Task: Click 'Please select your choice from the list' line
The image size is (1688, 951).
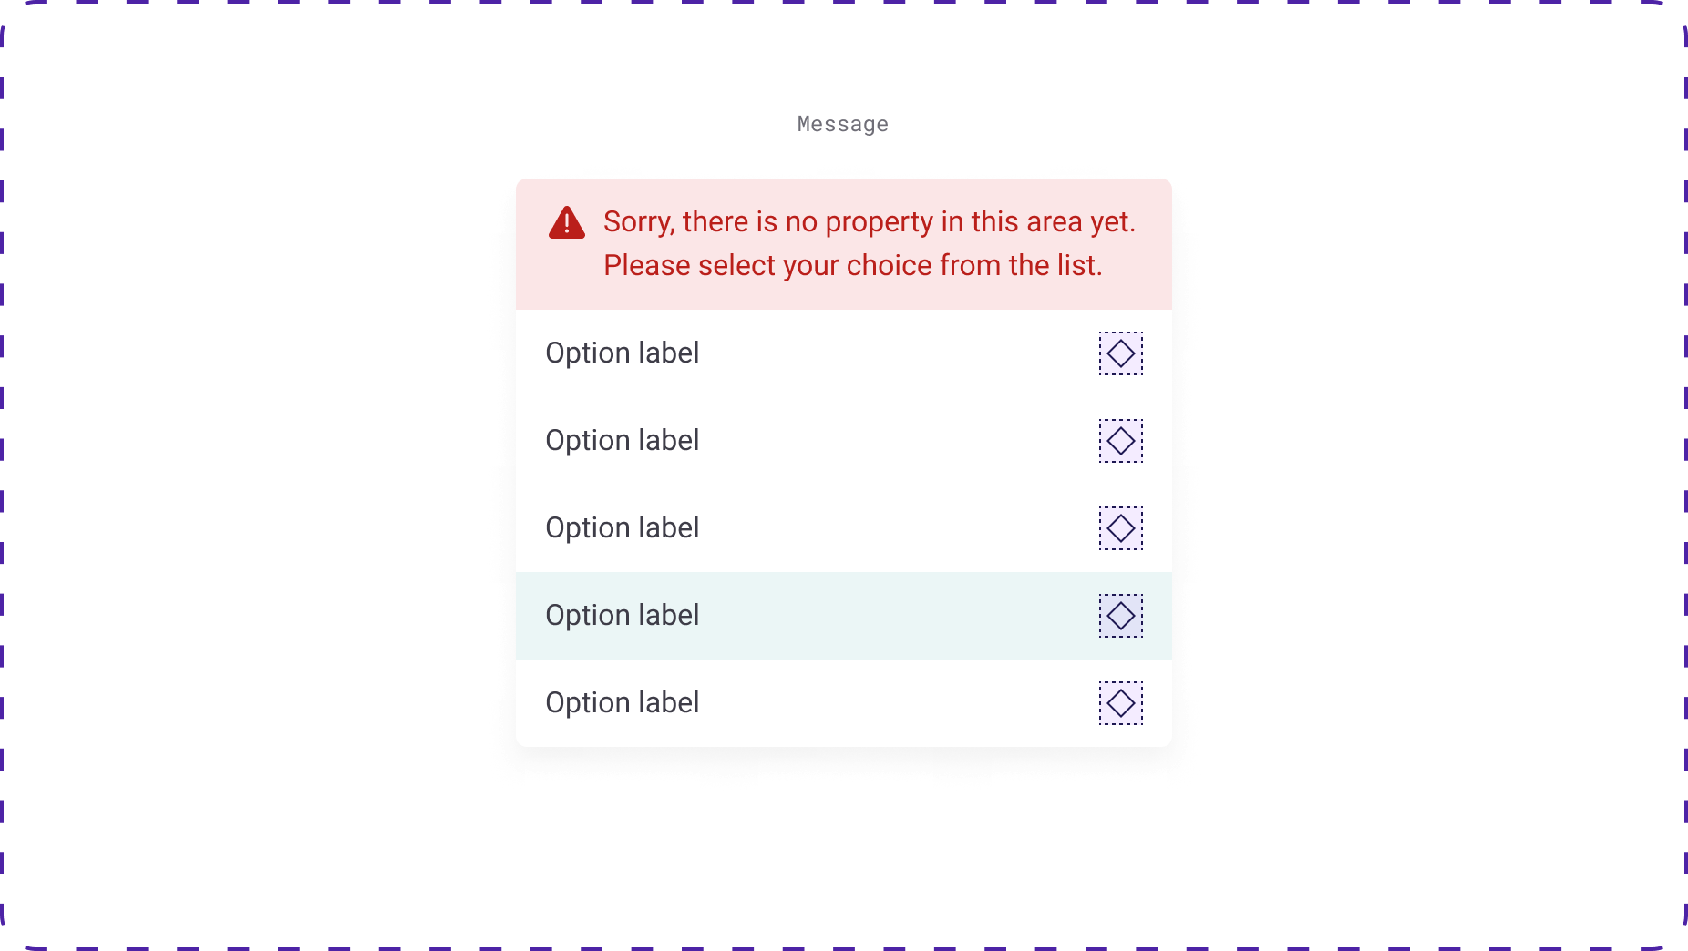Action: coord(853,265)
